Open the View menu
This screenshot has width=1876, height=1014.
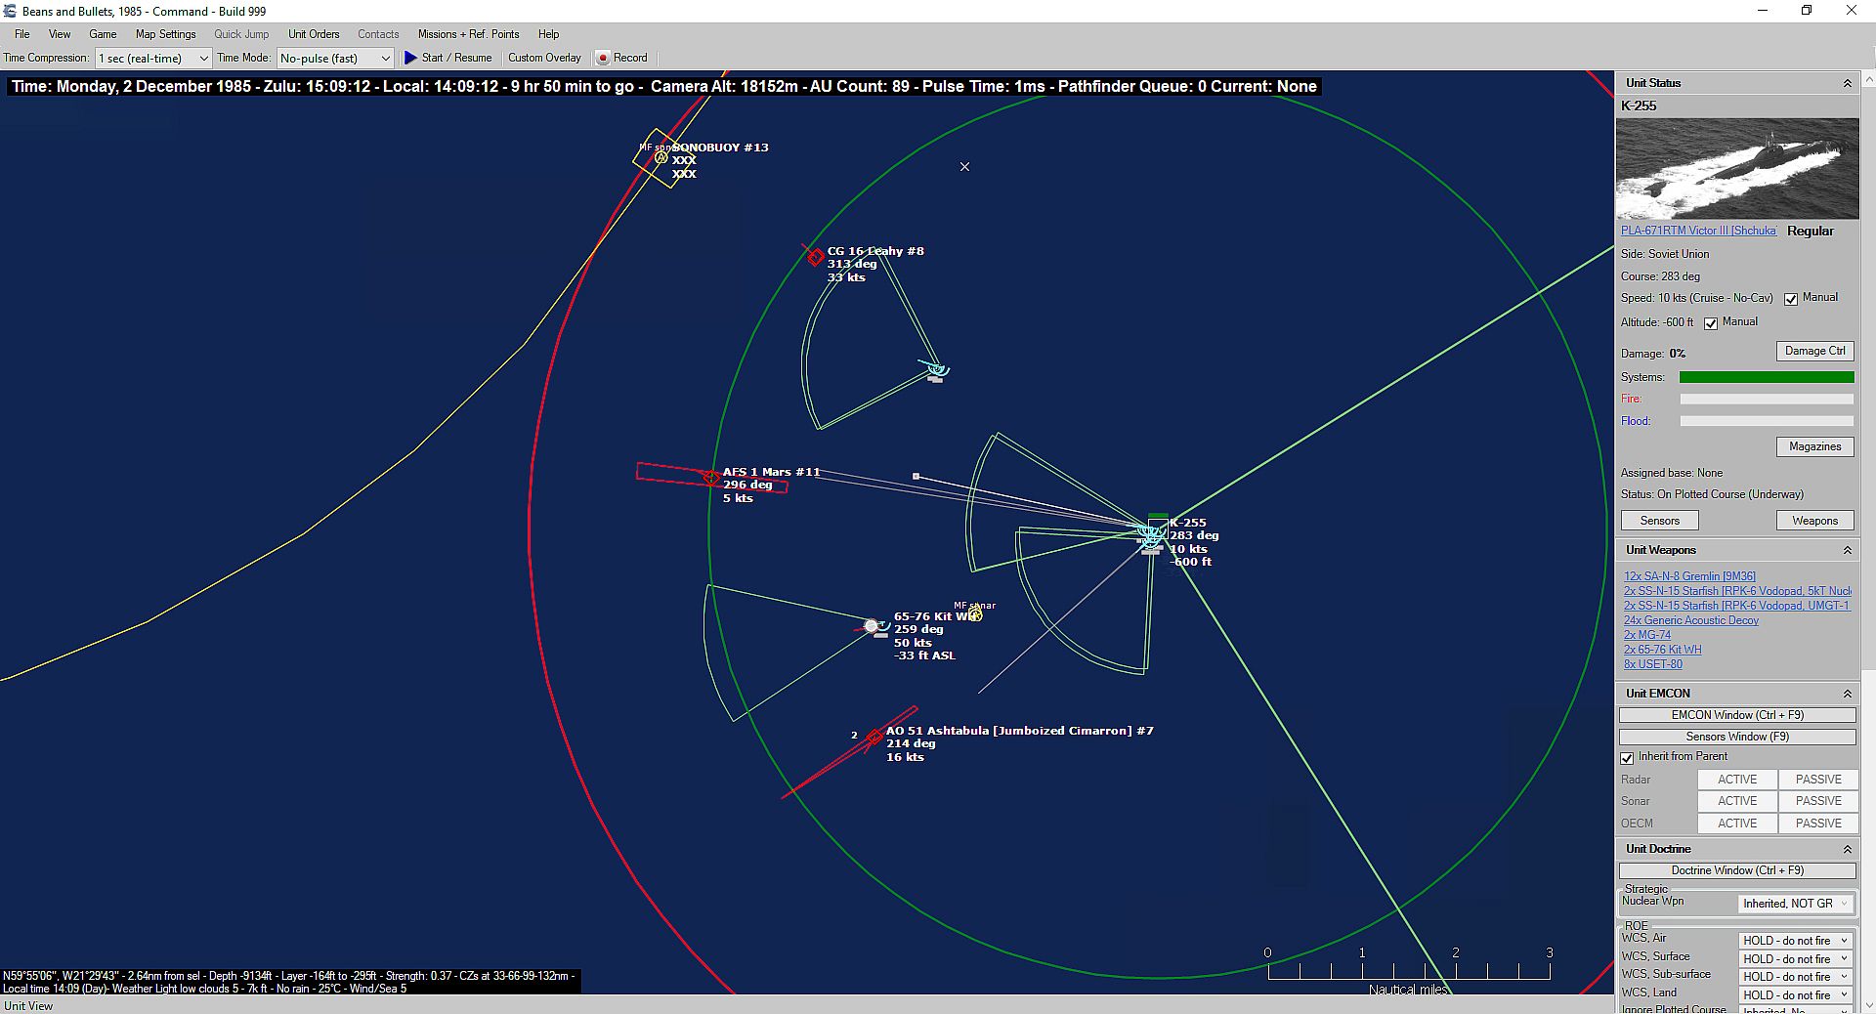(x=60, y=34)
